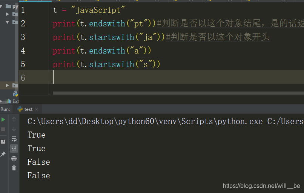Print the console output with printer icon
Screen dimensions: 304x193
(14, 158)
